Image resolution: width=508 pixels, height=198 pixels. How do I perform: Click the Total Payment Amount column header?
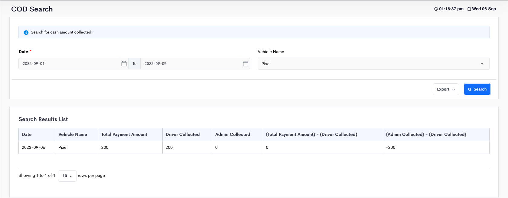click(130, 135)
